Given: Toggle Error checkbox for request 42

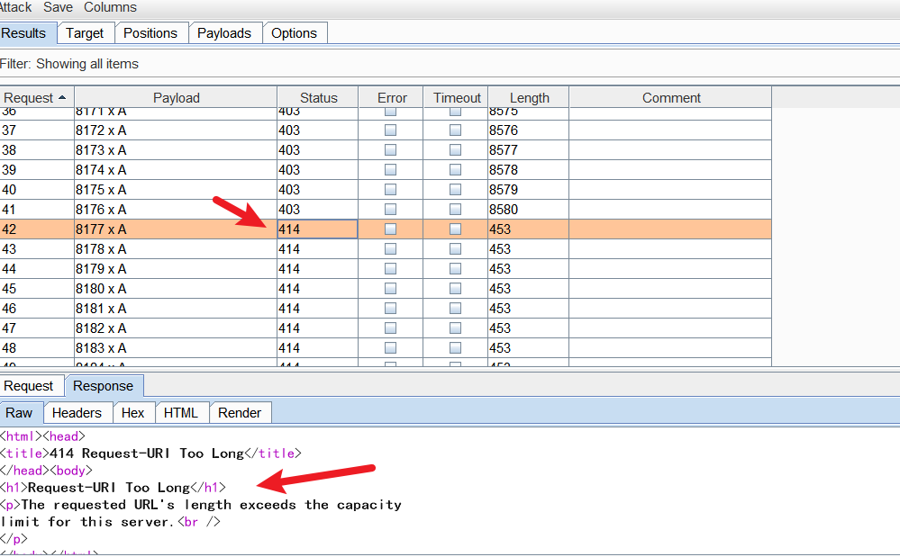Looking at the screenshot, I should coord(390,229).
